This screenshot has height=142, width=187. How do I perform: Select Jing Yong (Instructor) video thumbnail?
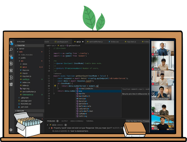[162, 93]
